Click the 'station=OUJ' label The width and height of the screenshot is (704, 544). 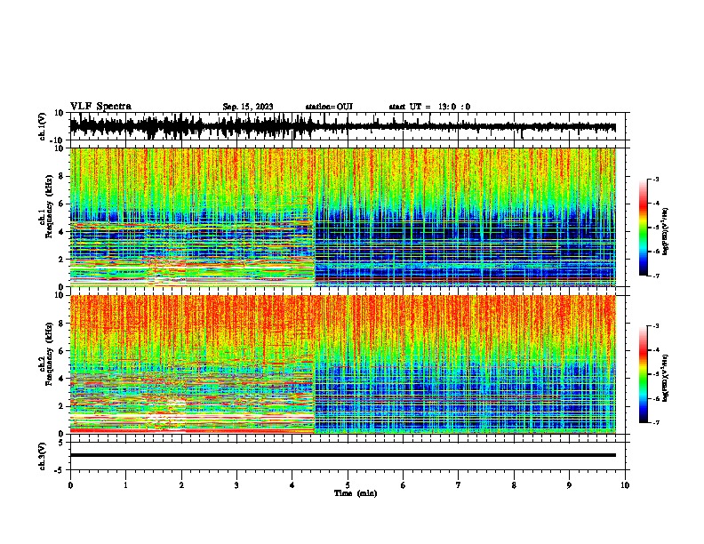tap(329, 107)
